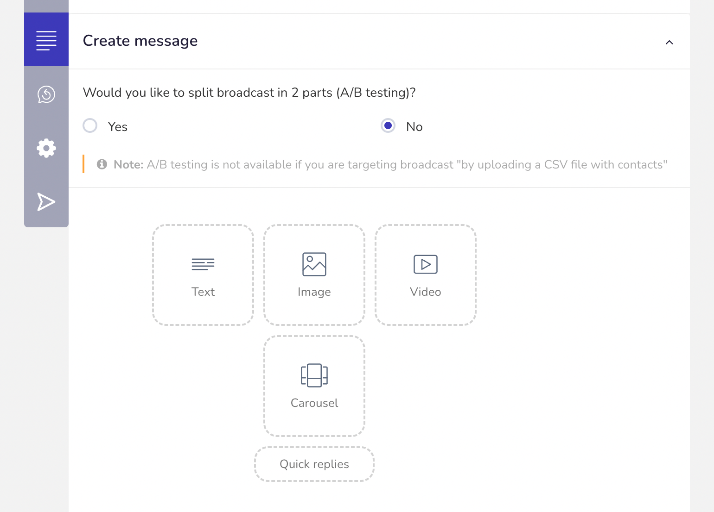
Task: Collapse the Create message section chevron
Action: pyautogui.click(x=669, y=42)
